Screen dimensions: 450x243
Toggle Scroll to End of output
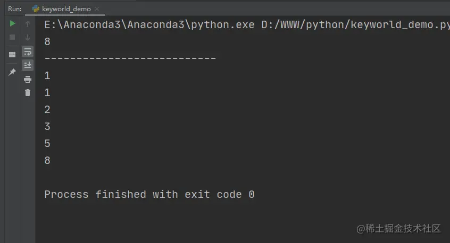coord(28,65)
